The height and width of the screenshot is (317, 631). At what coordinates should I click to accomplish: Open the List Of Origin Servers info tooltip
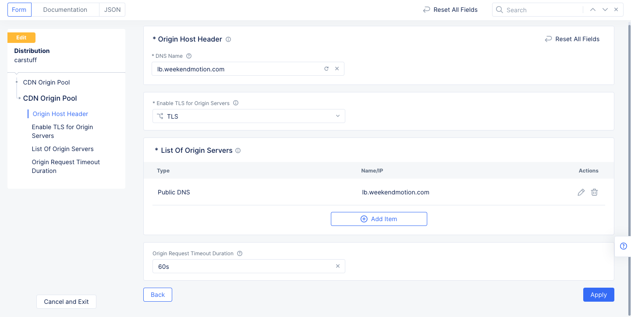pos(238,150)
